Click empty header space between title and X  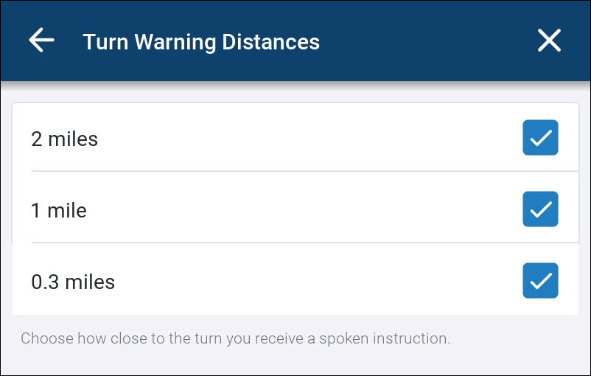point(427,41)
